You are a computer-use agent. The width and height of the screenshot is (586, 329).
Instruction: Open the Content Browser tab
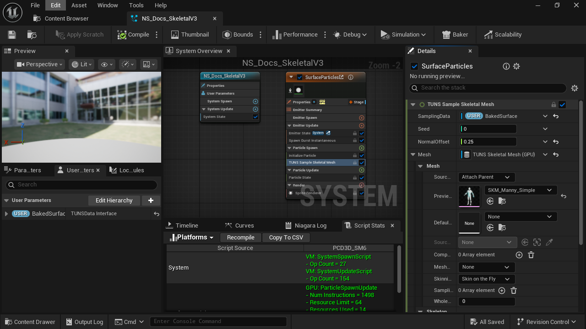(x=61, y=19)
